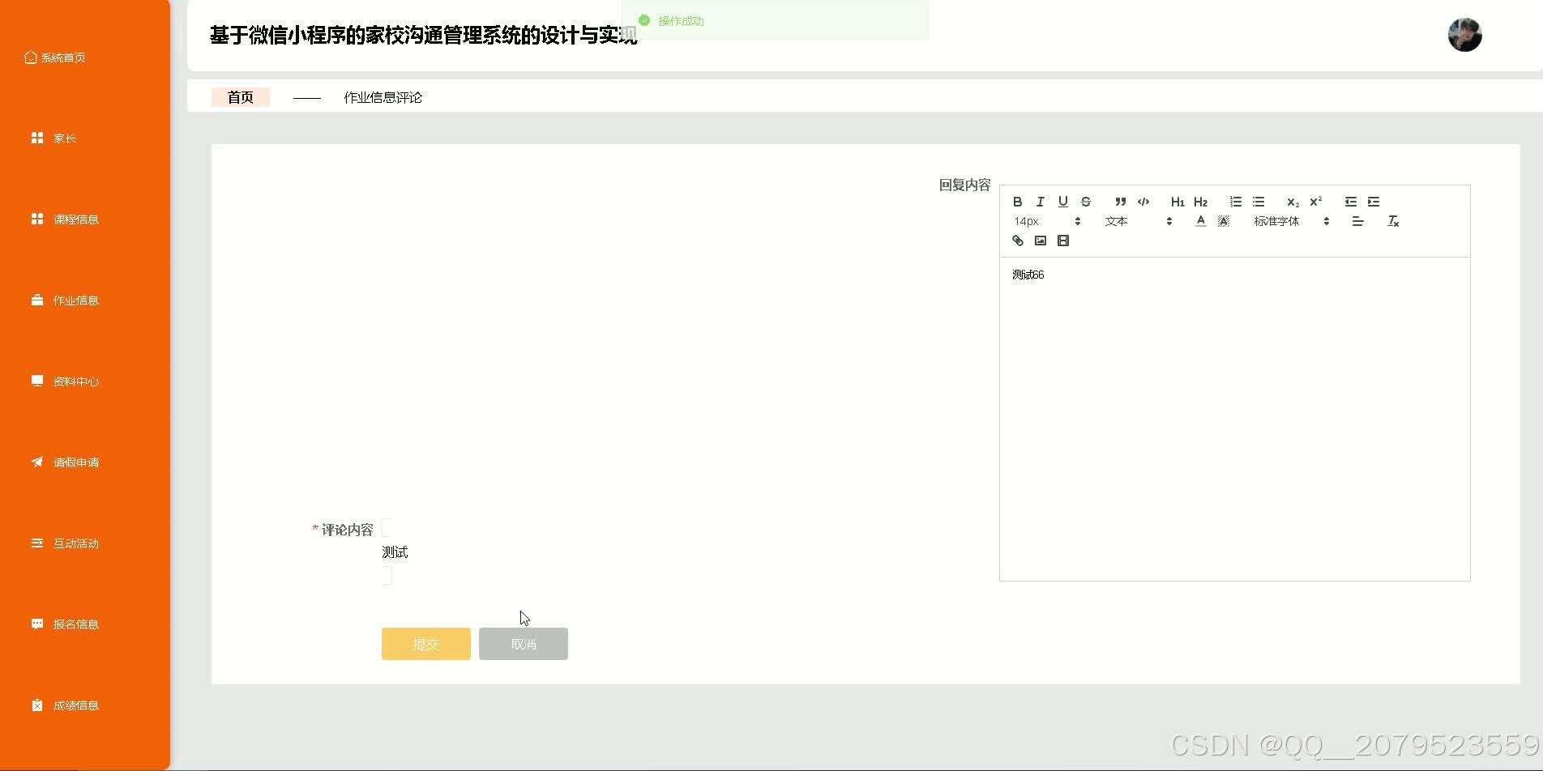Image resolution: width=1543 pixels, height=771 pixels.
Task: Toggle underline formatting in editor toolbar
Action: [x=1063, y=202]
